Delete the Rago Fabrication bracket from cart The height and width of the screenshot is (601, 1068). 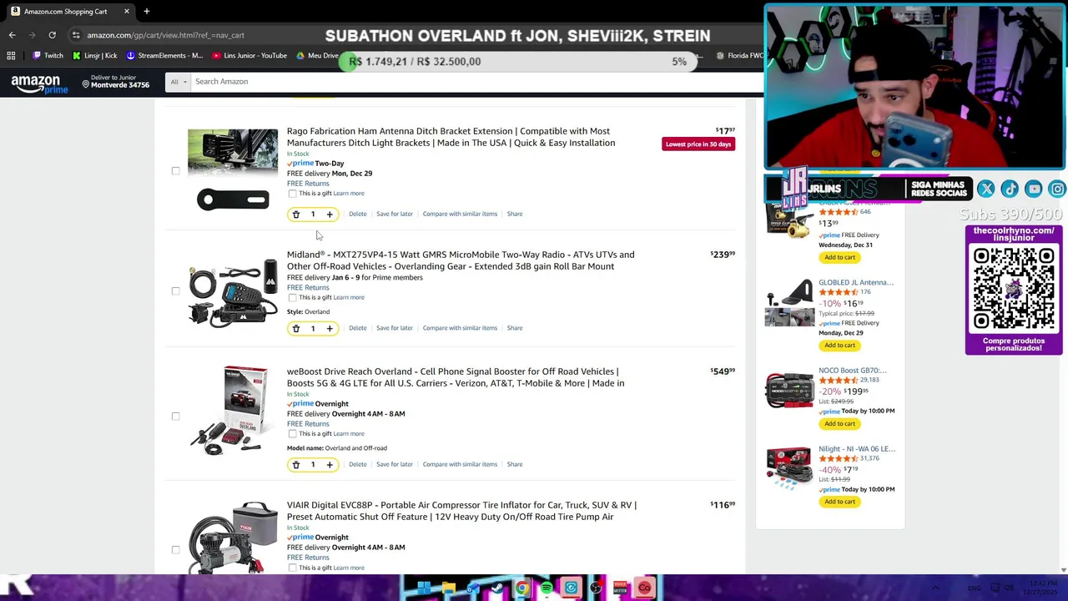click(357, 214)
